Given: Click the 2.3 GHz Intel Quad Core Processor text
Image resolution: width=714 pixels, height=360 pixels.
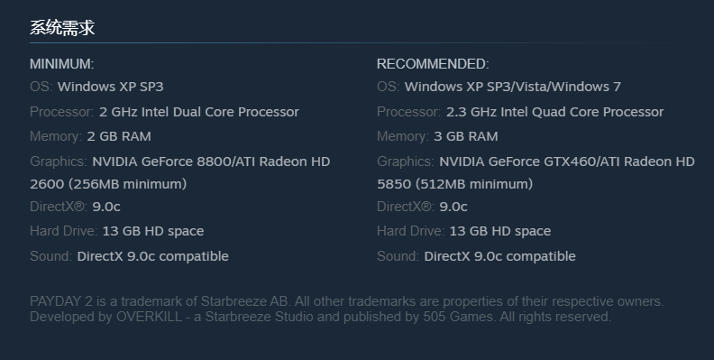Looking at the screenshot, I should coord(555,112).
